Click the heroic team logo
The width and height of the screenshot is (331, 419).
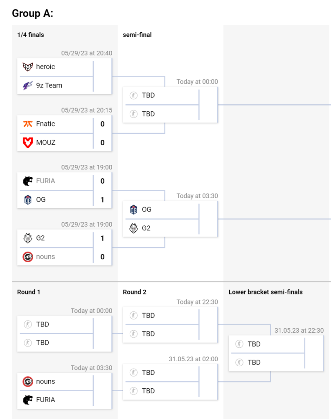(28, 67)
